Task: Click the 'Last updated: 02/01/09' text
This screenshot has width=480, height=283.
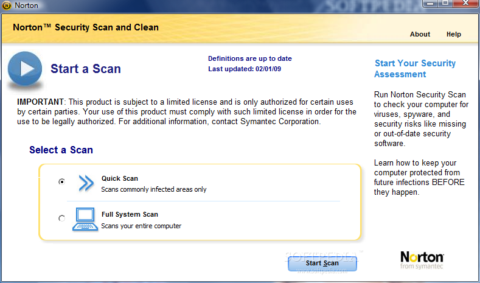Action: [x=245, y=69]
